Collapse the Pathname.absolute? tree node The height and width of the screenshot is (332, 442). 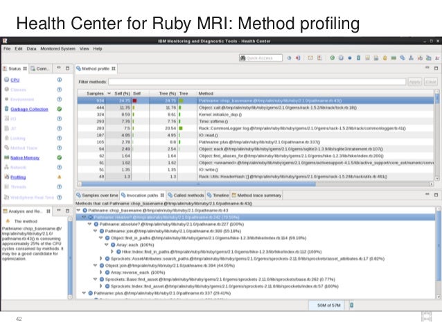pyautogui.click(x=89, y=224)
